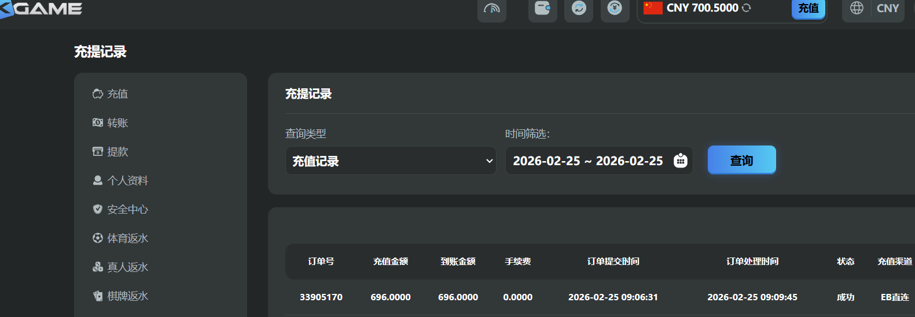
Task: Refresh the CNY 700.5000 balance
Action: 747,8
